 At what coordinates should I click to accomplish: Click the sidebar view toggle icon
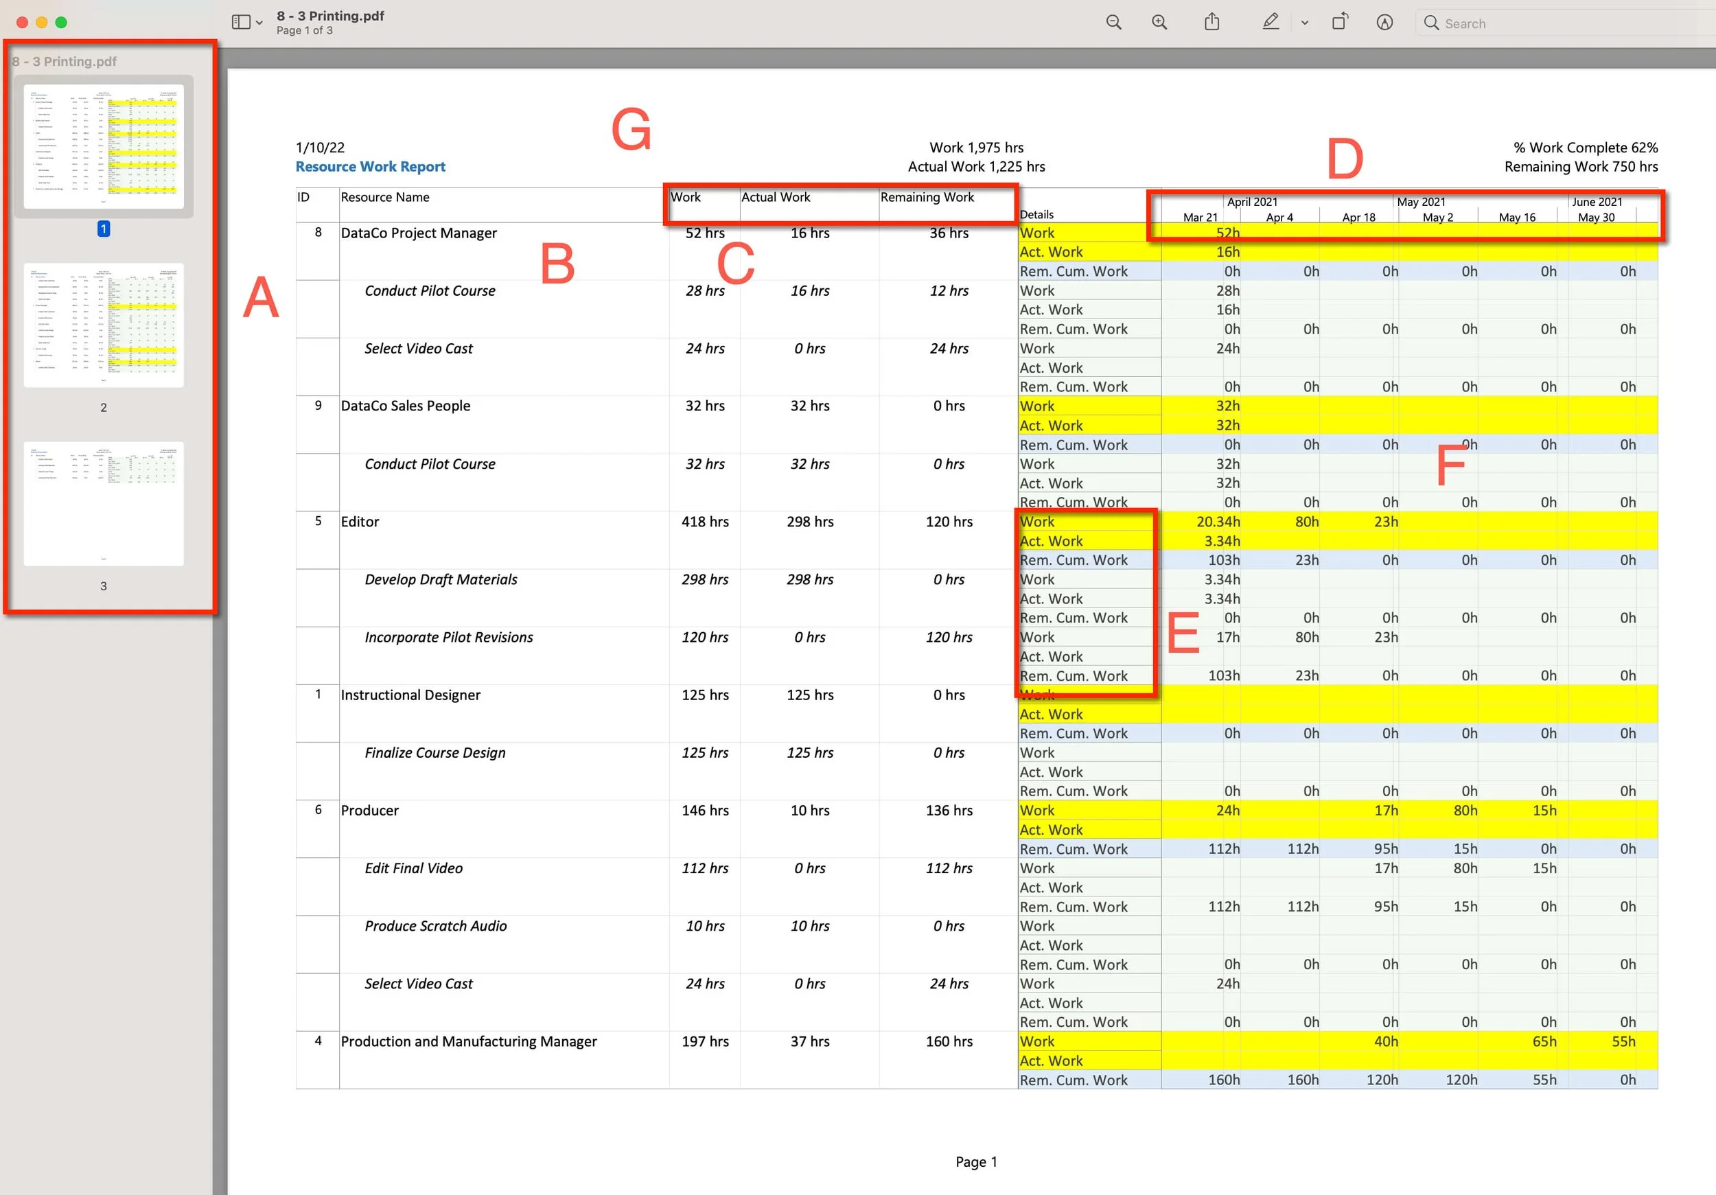[x=241, y=23]
